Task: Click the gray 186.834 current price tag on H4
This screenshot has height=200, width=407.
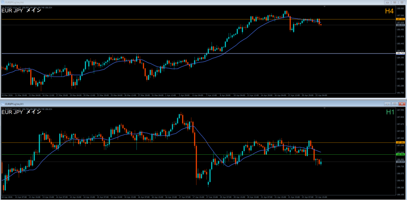Action: tap(400, 25)
